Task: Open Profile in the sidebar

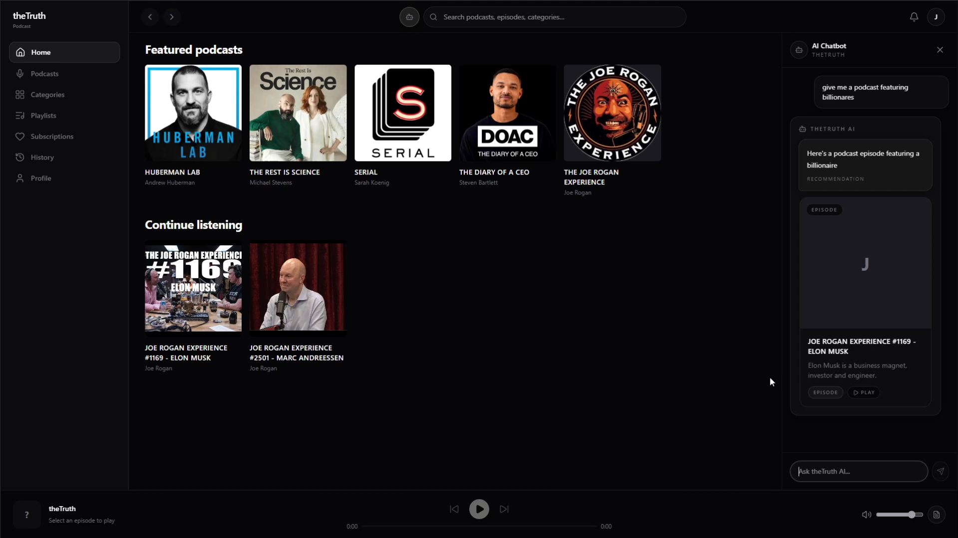Action: click(x=64, y=179)
